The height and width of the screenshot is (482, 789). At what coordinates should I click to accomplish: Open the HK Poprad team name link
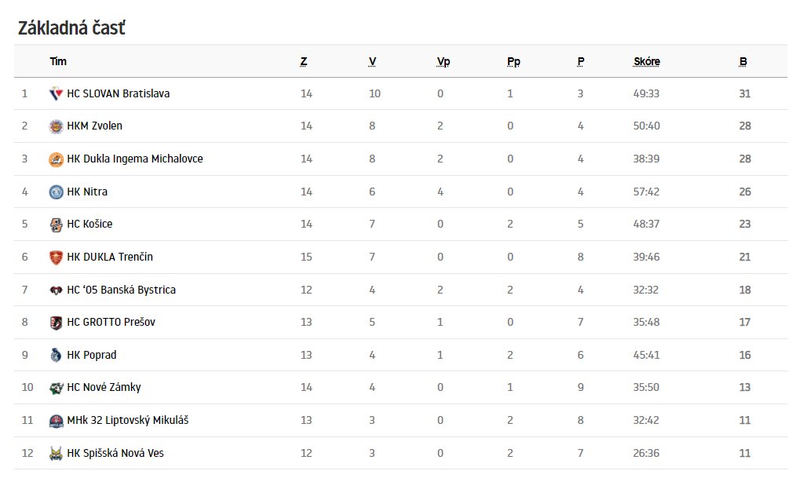tap(91, 355)
